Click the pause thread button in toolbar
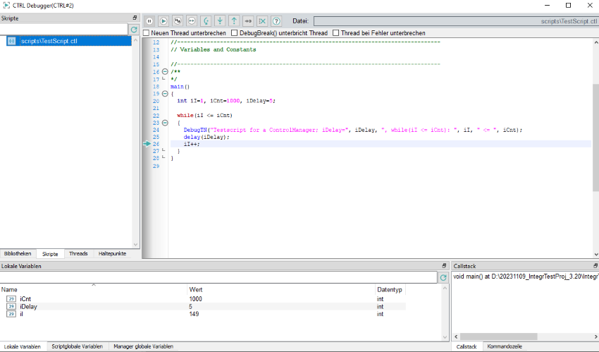Screen dimensions: 599x352 tap(149, 21)
